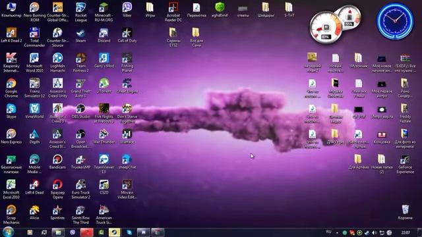422x237 pixels.
Task: Open the Scrap Mechanic shortcut
Action: pyautogui.click(x=11, y=214)
